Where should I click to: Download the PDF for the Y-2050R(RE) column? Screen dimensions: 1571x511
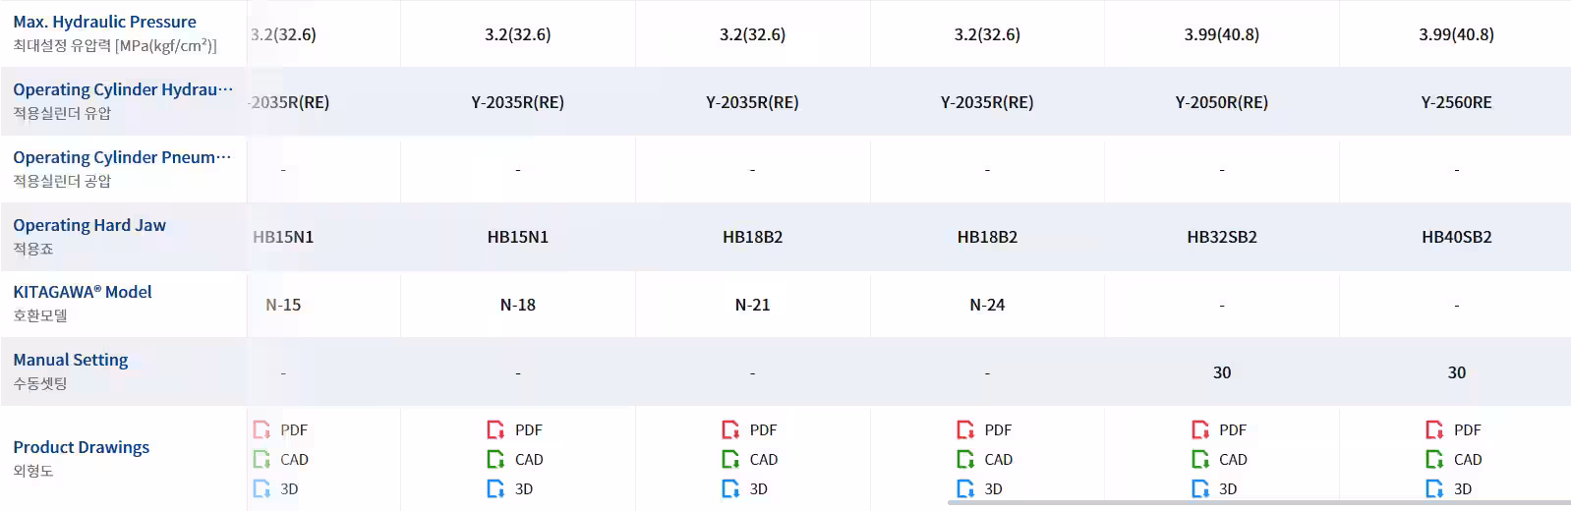click(x=1220, y=430)
